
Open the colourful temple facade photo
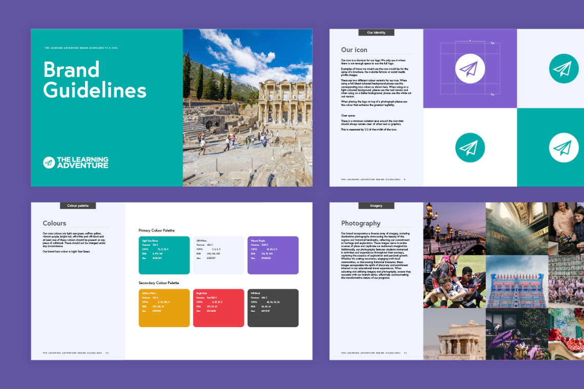517,282
